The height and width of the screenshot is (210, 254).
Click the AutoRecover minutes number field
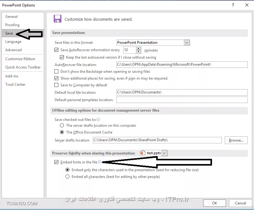pos(130,50)
